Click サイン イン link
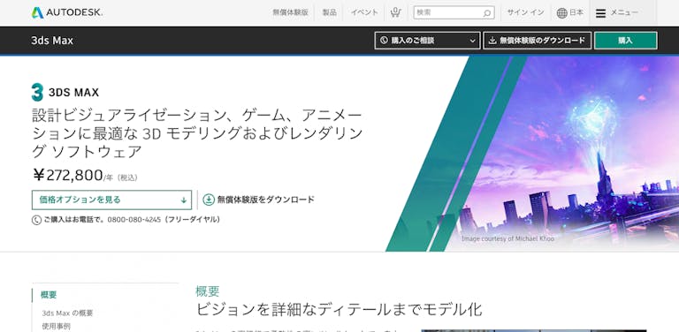 point(525,12)
